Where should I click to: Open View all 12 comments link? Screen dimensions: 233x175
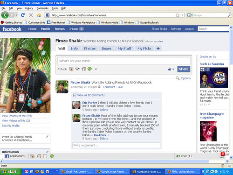coord(91,95)
